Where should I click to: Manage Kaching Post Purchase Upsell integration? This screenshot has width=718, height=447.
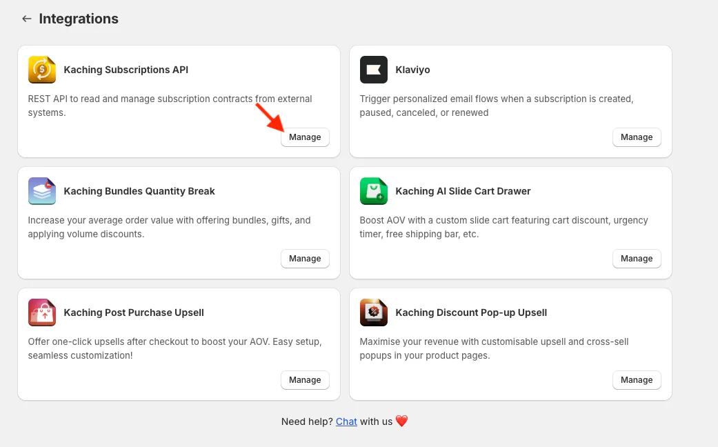click(305, 379)
